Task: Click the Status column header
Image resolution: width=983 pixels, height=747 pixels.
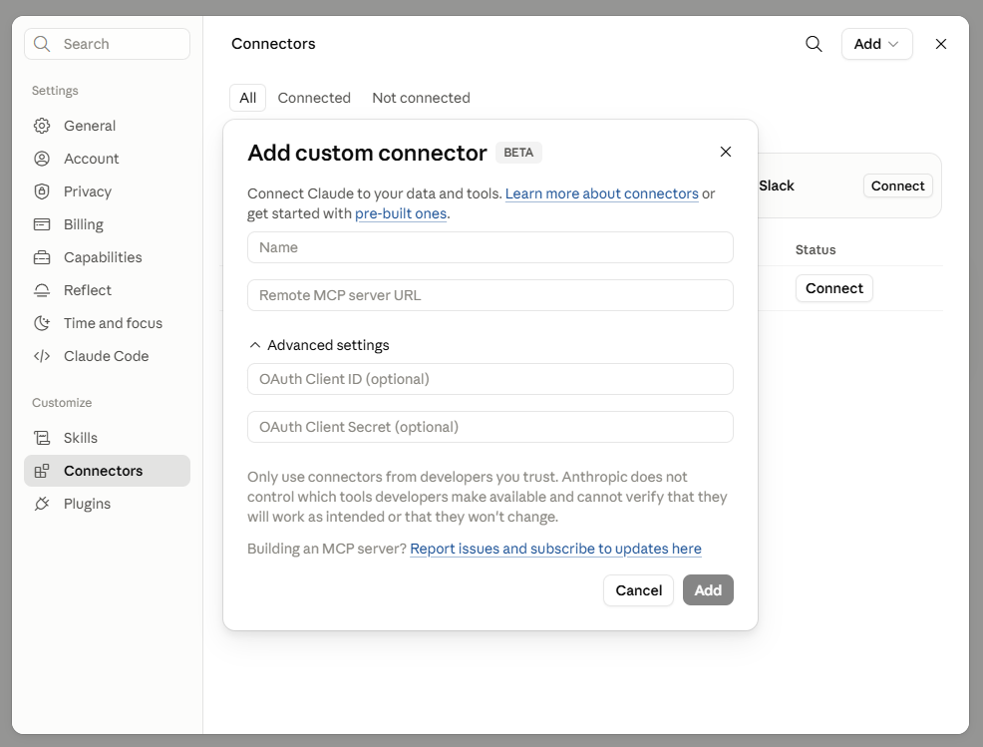Action: 816,249
